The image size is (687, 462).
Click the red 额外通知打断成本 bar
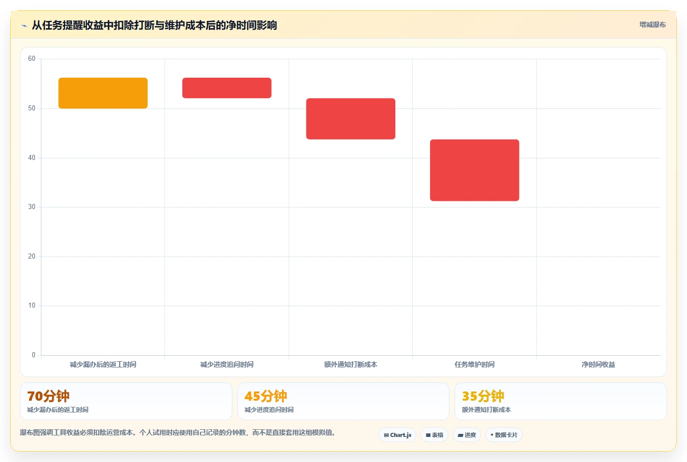[351, 119]
